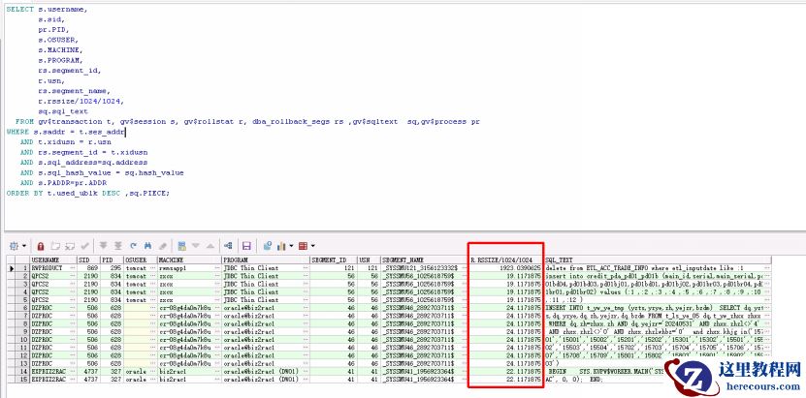Select row number 2 header in results grid
806x398 pixels.
pyautogui.click(x=22, y=276)
